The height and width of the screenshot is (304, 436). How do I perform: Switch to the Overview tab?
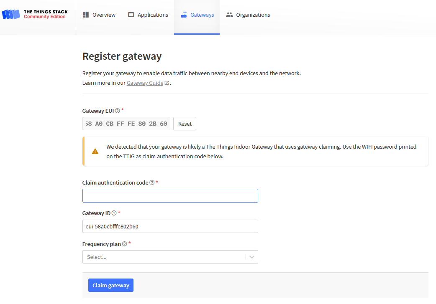point(99,15)
